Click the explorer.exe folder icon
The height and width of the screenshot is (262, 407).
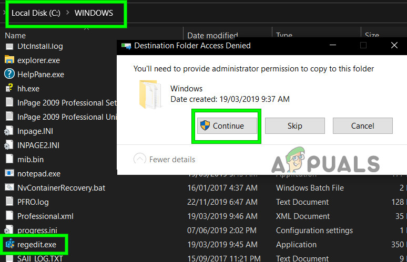click(9, 60)
